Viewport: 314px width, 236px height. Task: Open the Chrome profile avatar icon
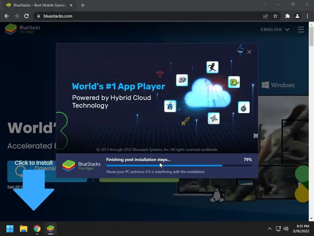[297, 16]
